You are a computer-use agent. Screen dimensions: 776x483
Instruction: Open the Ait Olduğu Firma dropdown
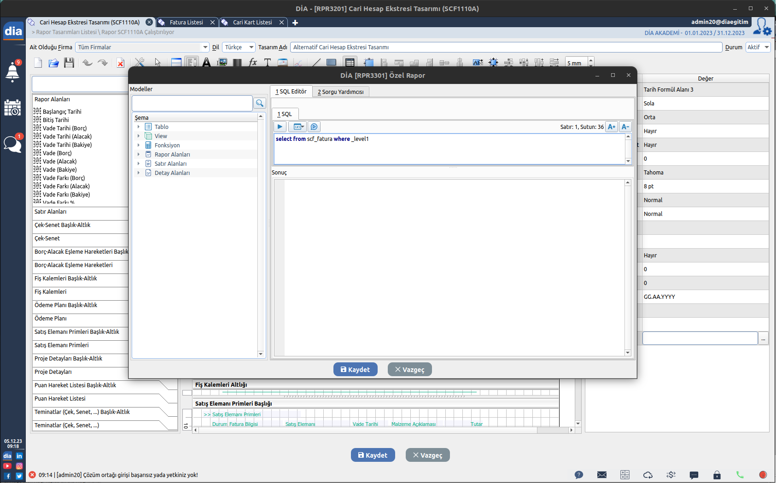click(205, 47)
